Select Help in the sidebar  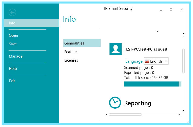[13, 69]
